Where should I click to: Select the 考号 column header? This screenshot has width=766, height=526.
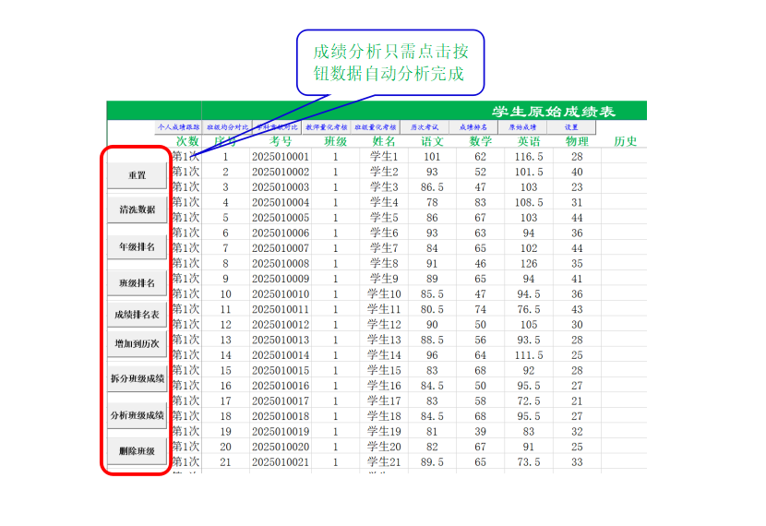click(281, 141)
